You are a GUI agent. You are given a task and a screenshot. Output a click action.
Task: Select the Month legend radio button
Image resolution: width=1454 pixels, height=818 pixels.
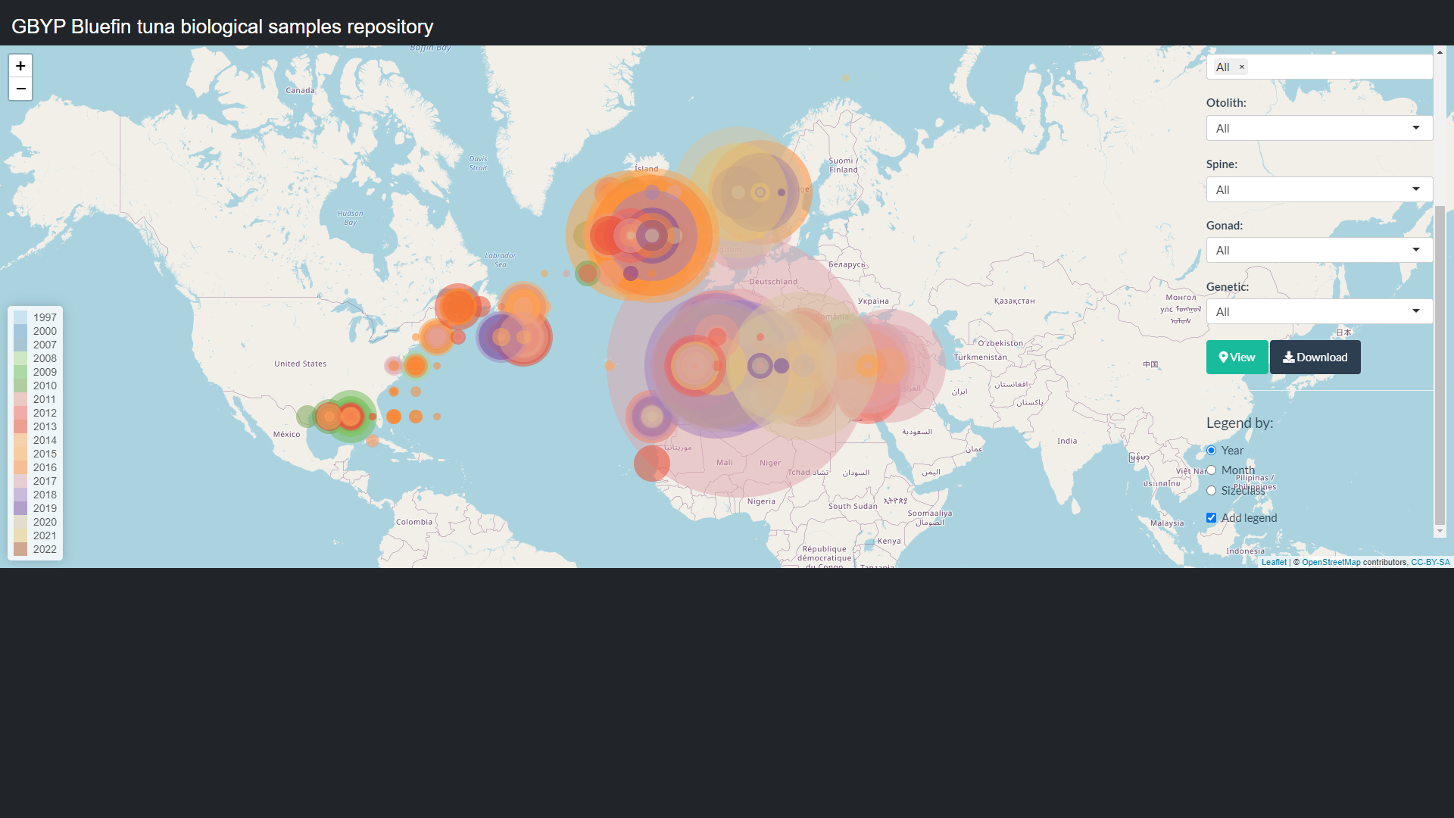[1211, 470]
